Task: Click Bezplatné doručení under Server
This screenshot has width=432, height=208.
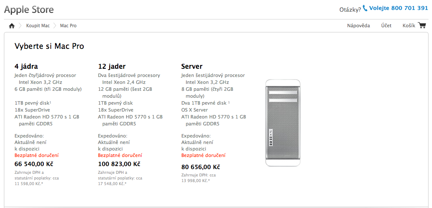Action: 203,156
